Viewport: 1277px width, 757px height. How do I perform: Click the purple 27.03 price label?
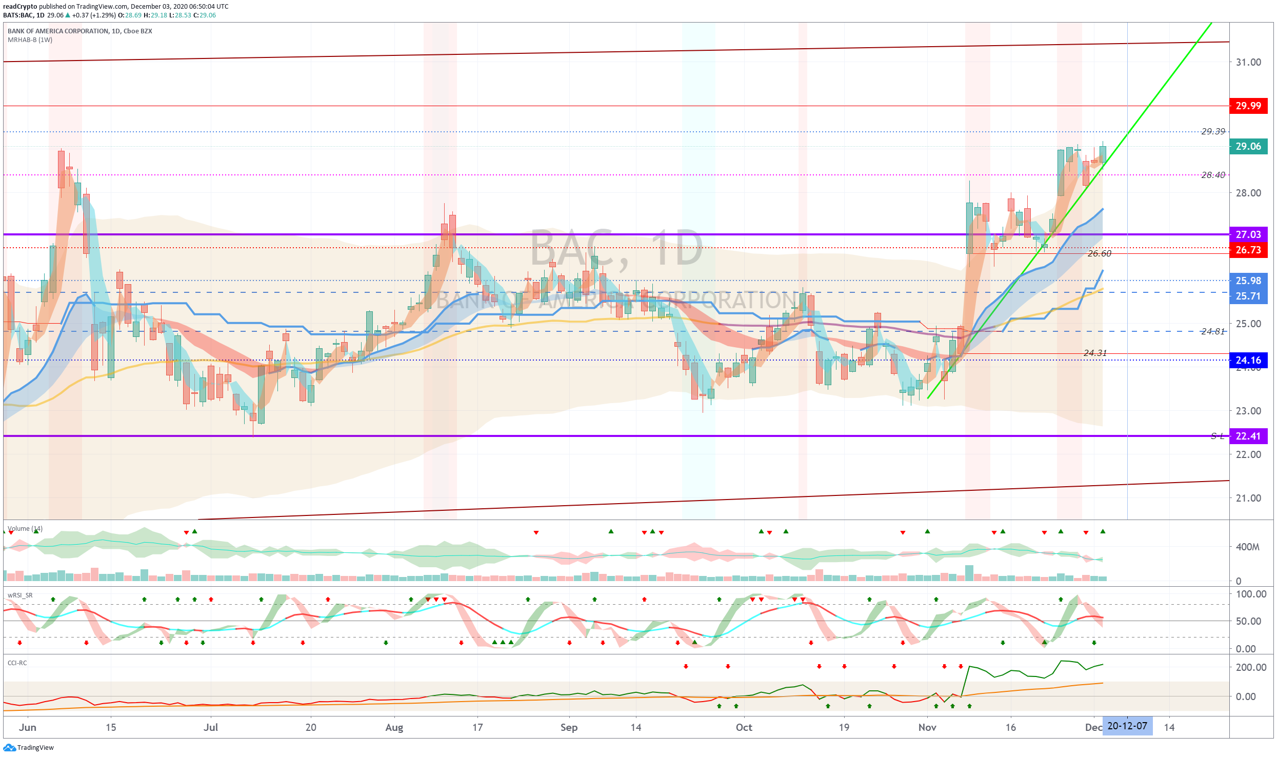[1248, 234]
